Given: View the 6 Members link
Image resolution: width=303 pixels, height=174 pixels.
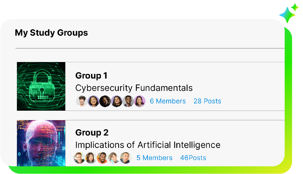Looking at the screenshot, I should (x=168, y=101).
